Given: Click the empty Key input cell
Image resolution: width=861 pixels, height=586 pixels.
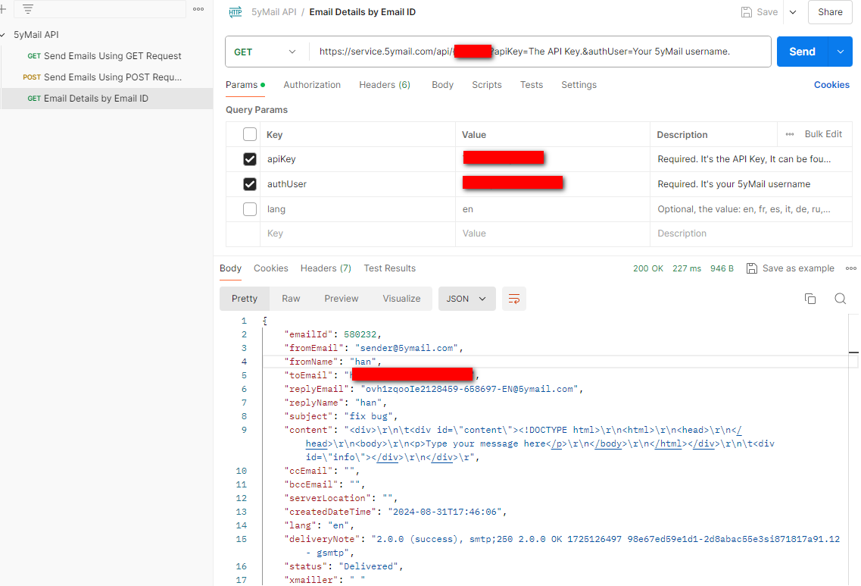Looking at the screenshot, I should pyautogui.click(x=357, y=233).
